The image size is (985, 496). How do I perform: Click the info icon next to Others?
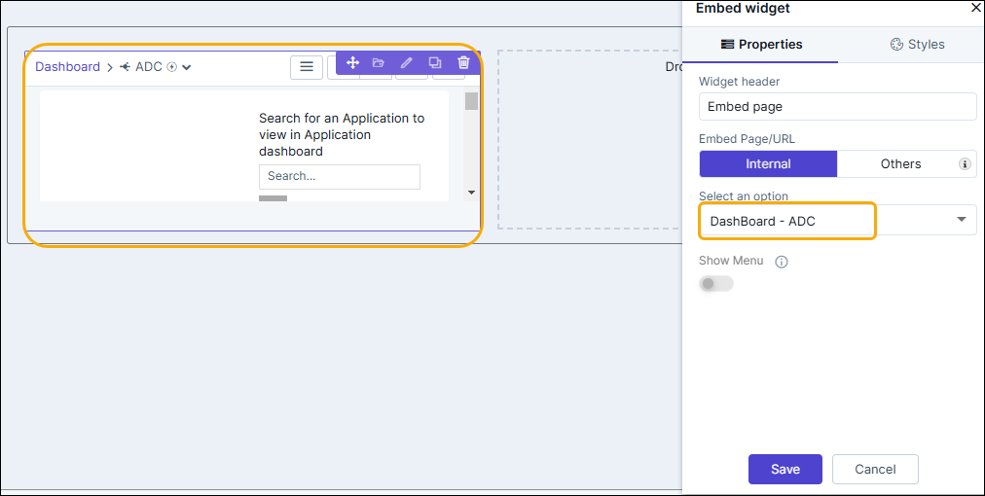pos(965,163)
